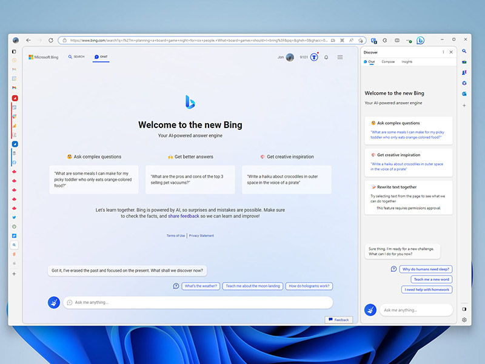Click "Teach me a new word" suggestion

[x=431, y=279]
